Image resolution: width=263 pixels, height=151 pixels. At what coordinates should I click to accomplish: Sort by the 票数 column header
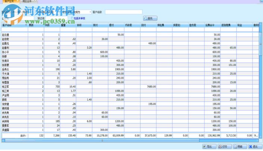tap(36, 25)
